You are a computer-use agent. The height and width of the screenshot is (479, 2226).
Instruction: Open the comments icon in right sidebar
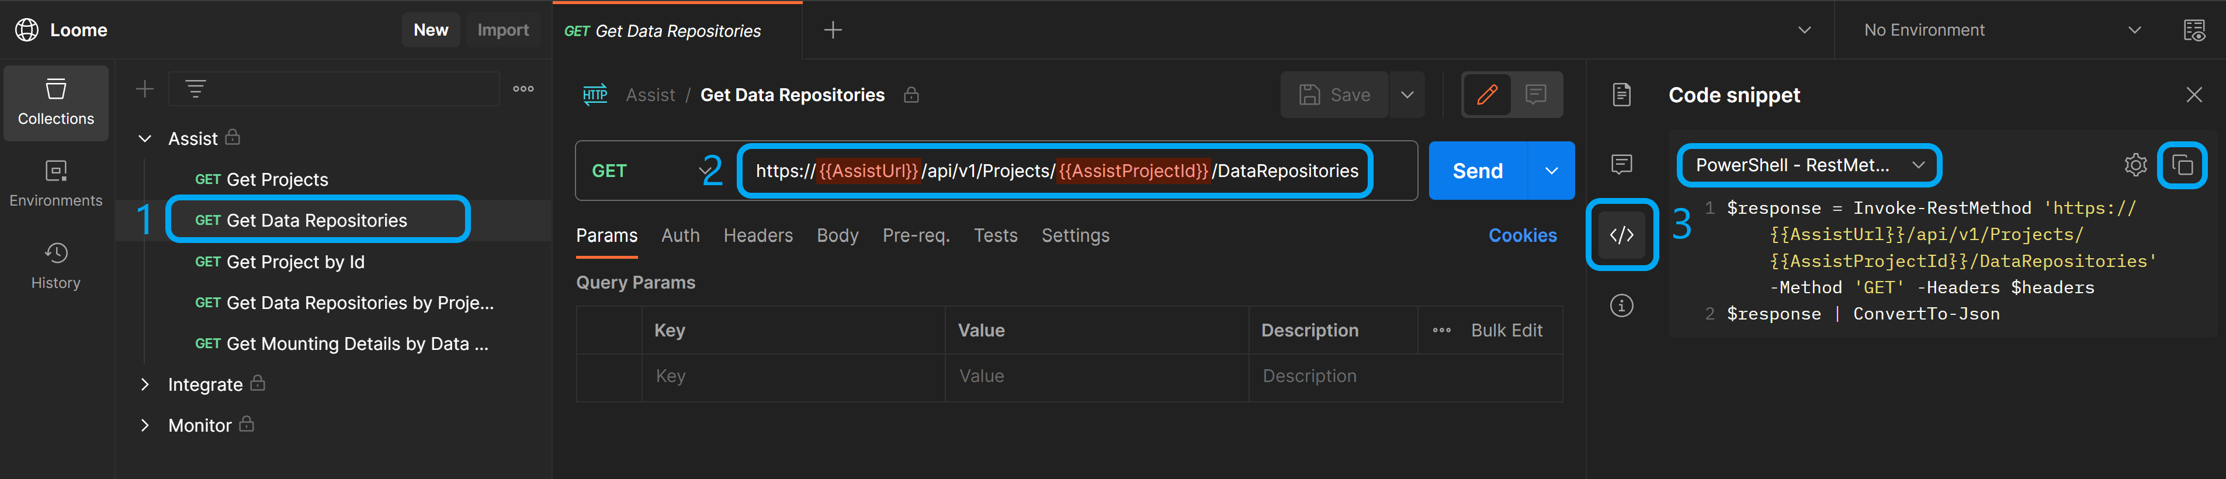click(1621, 164)
